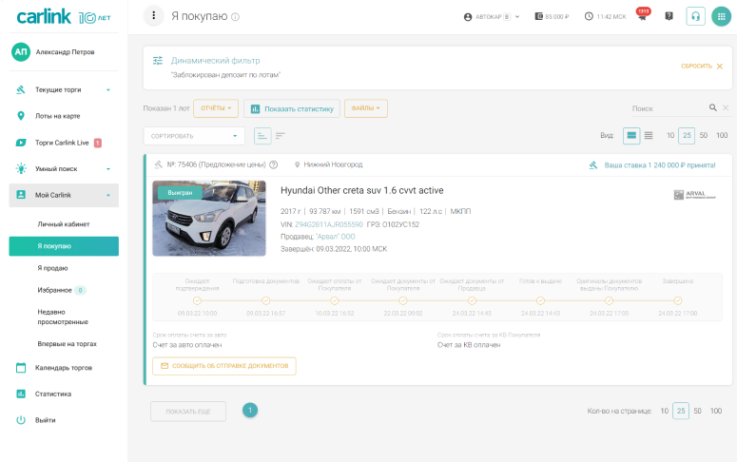This screenshot has width=737, height=462.
Task: Go to Календарь торгов in sidebar
Action: coord(63,368)
